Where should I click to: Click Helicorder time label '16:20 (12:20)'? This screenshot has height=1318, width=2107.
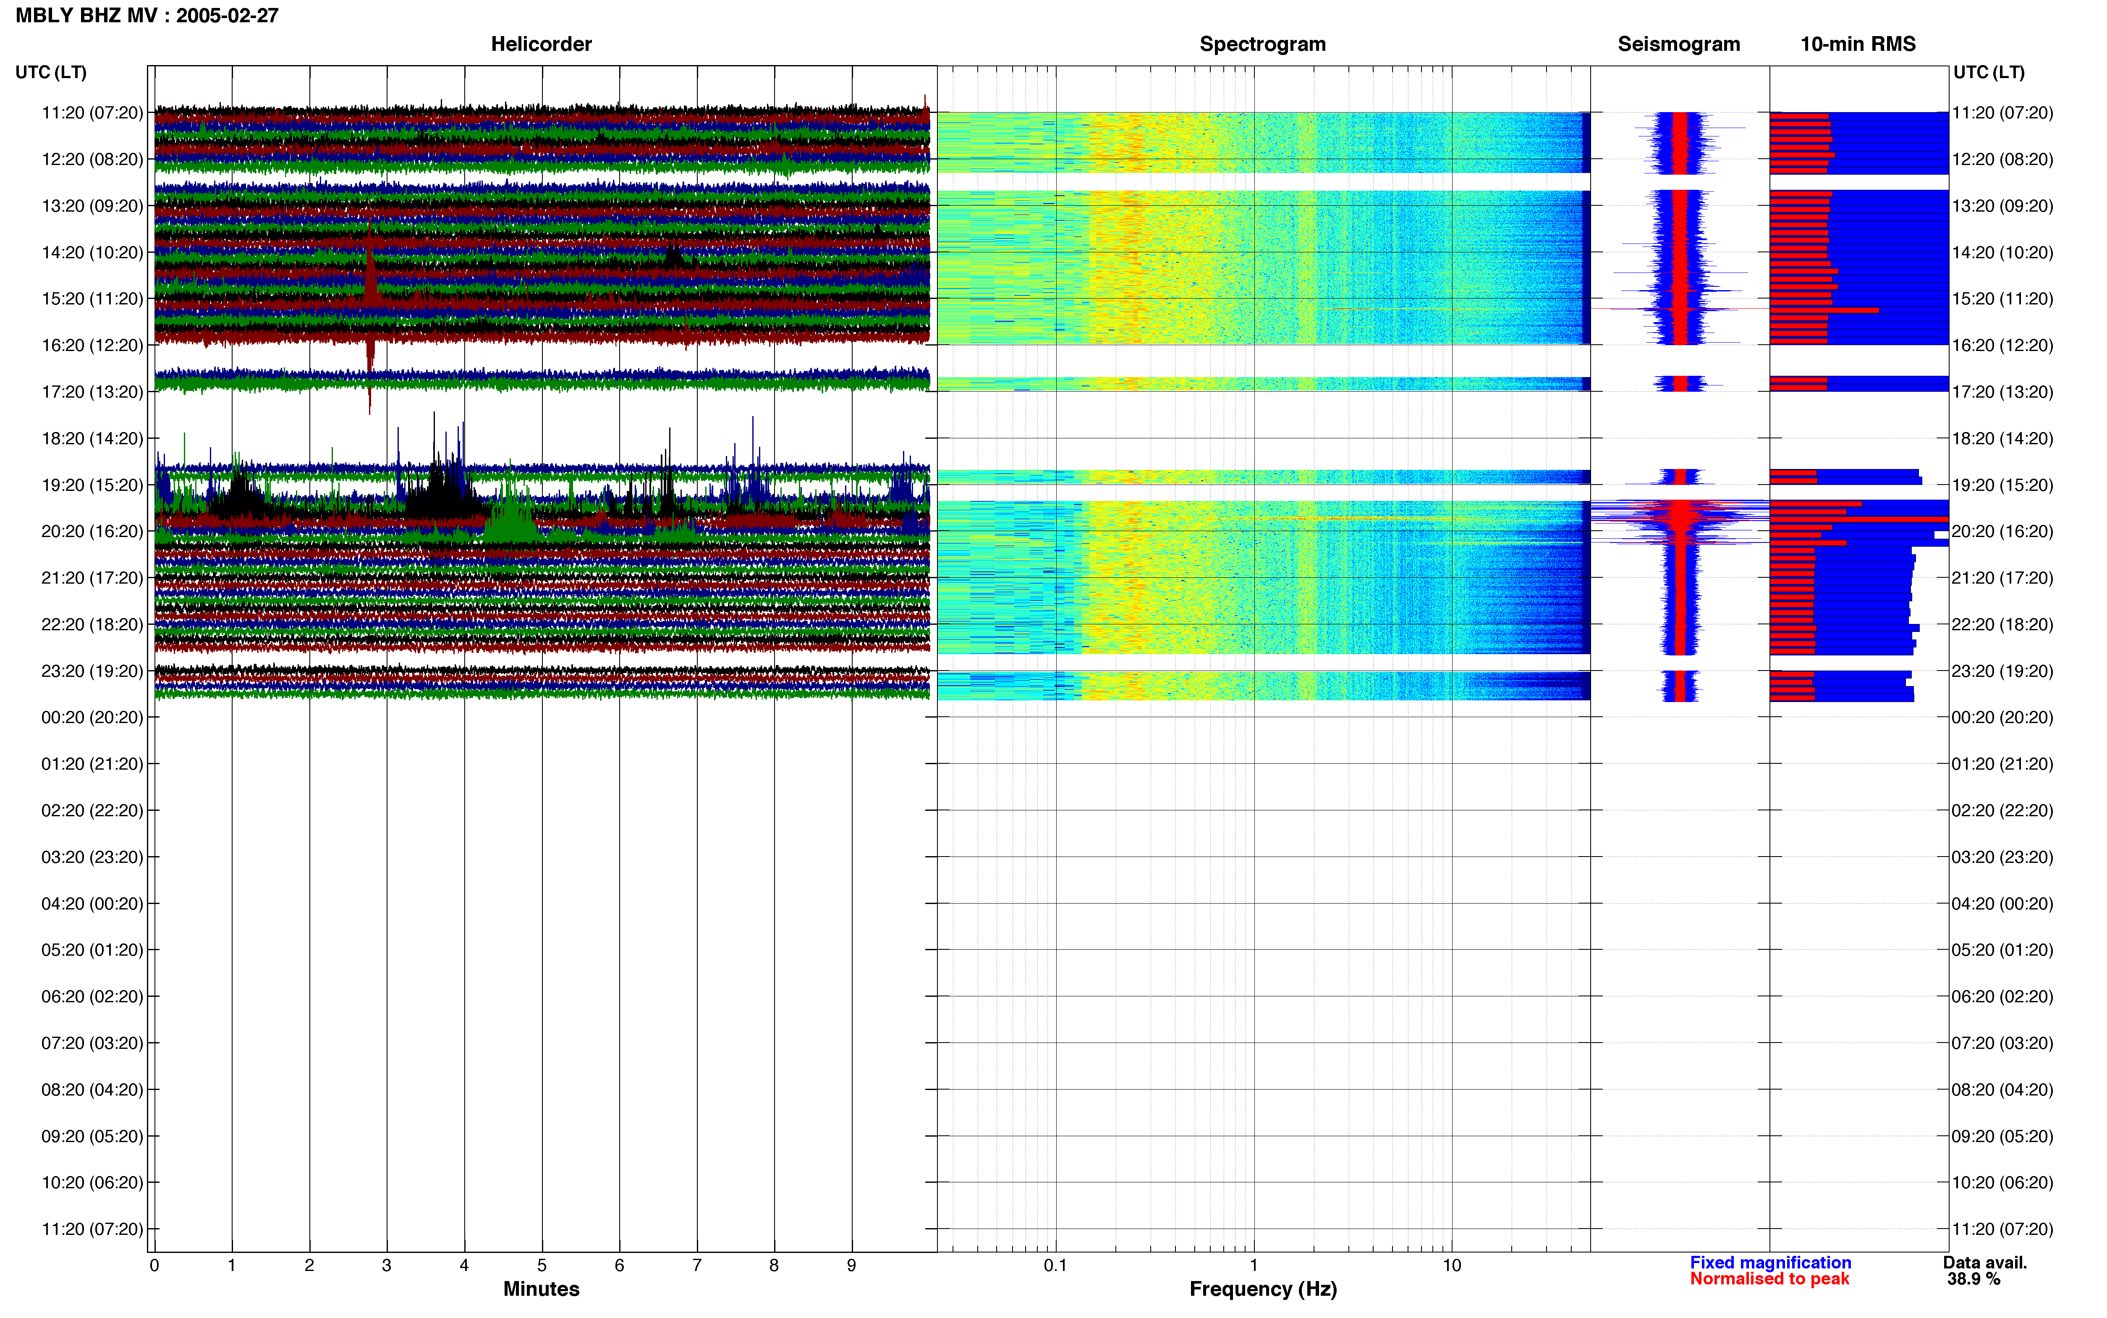pyautogui.click(x=92, y=345)
